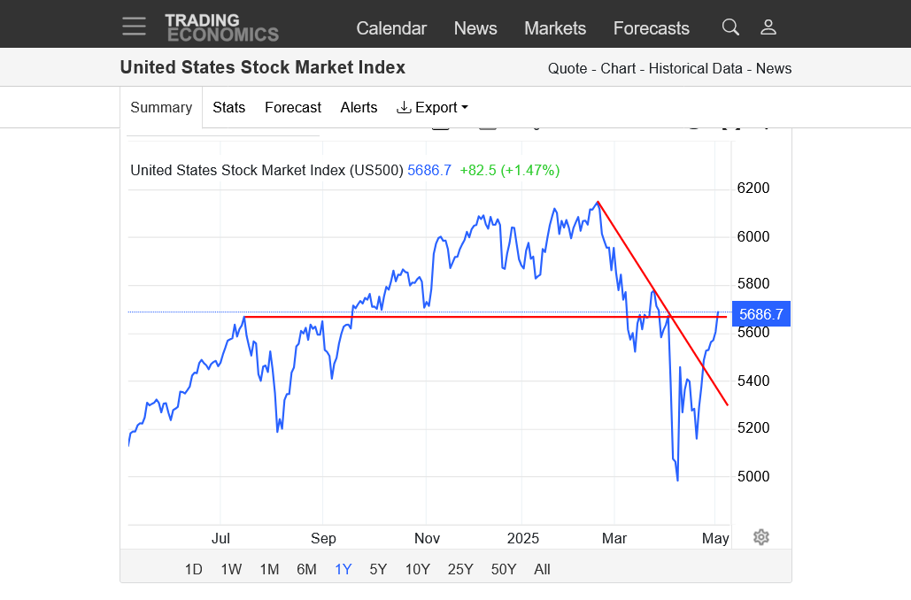Go to Calendar in top navigation
Viewport: 911px width, 600px height.
[x=391, y=28]
